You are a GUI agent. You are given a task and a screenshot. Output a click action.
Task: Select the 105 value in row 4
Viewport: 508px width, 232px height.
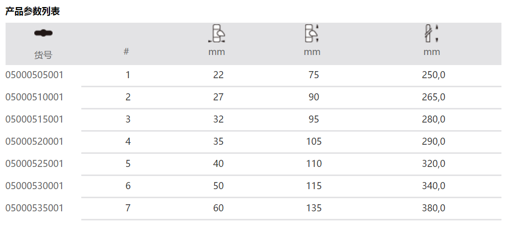pos(314,141)
